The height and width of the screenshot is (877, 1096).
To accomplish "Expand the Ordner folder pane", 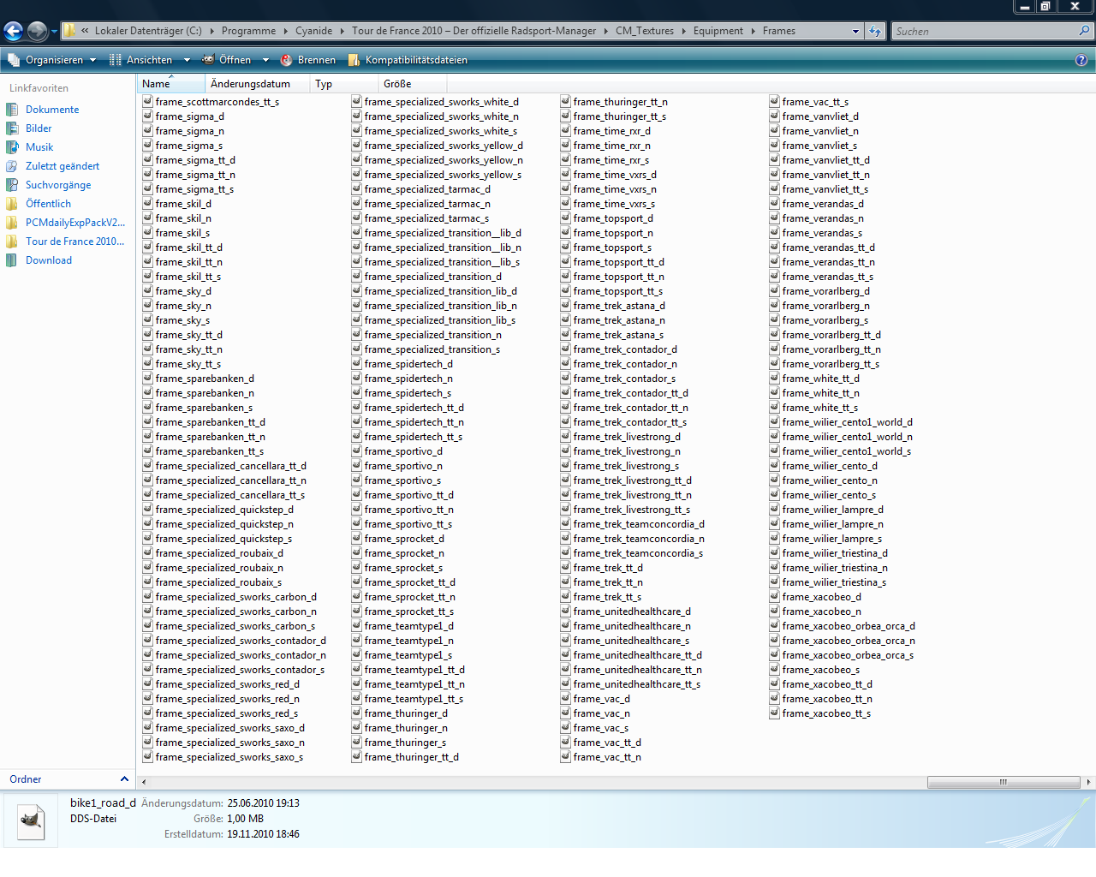I will tap(124, 779).
